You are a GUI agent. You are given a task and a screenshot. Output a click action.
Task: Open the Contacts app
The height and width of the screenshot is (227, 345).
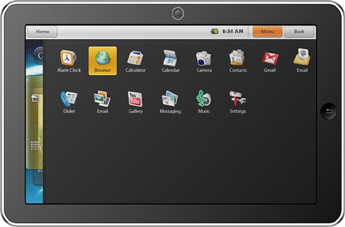click(238, 61)
